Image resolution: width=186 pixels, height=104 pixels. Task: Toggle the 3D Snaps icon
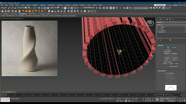click(69, 8)
